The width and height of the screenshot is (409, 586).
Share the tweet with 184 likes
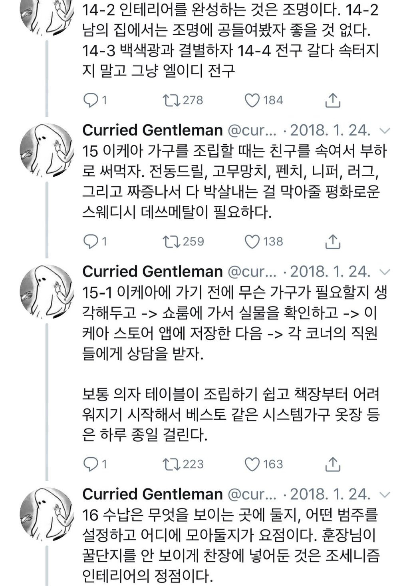332,100
